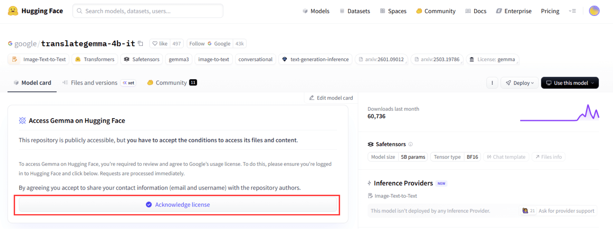613x229 pixels.
Task: Open Files info link
Action: coord(548,157)
